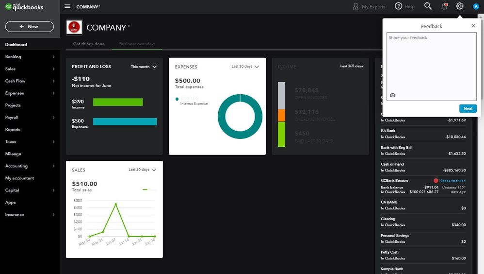Expand the Taxes submenu chevron
The width and height of the screenshot is (484, 274).
click(x=54, y=142)
